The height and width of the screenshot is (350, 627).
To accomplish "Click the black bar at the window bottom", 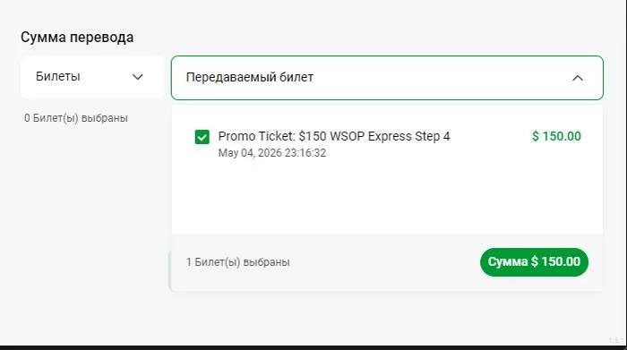I will point(313,347).
